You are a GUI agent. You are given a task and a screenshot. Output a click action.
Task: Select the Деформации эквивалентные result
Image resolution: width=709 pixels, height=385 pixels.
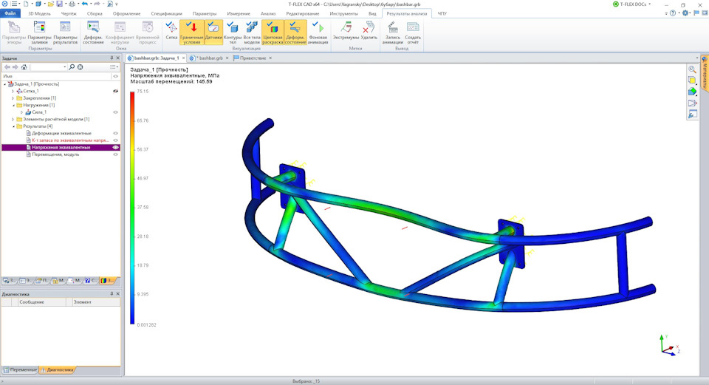click(61, 134)
